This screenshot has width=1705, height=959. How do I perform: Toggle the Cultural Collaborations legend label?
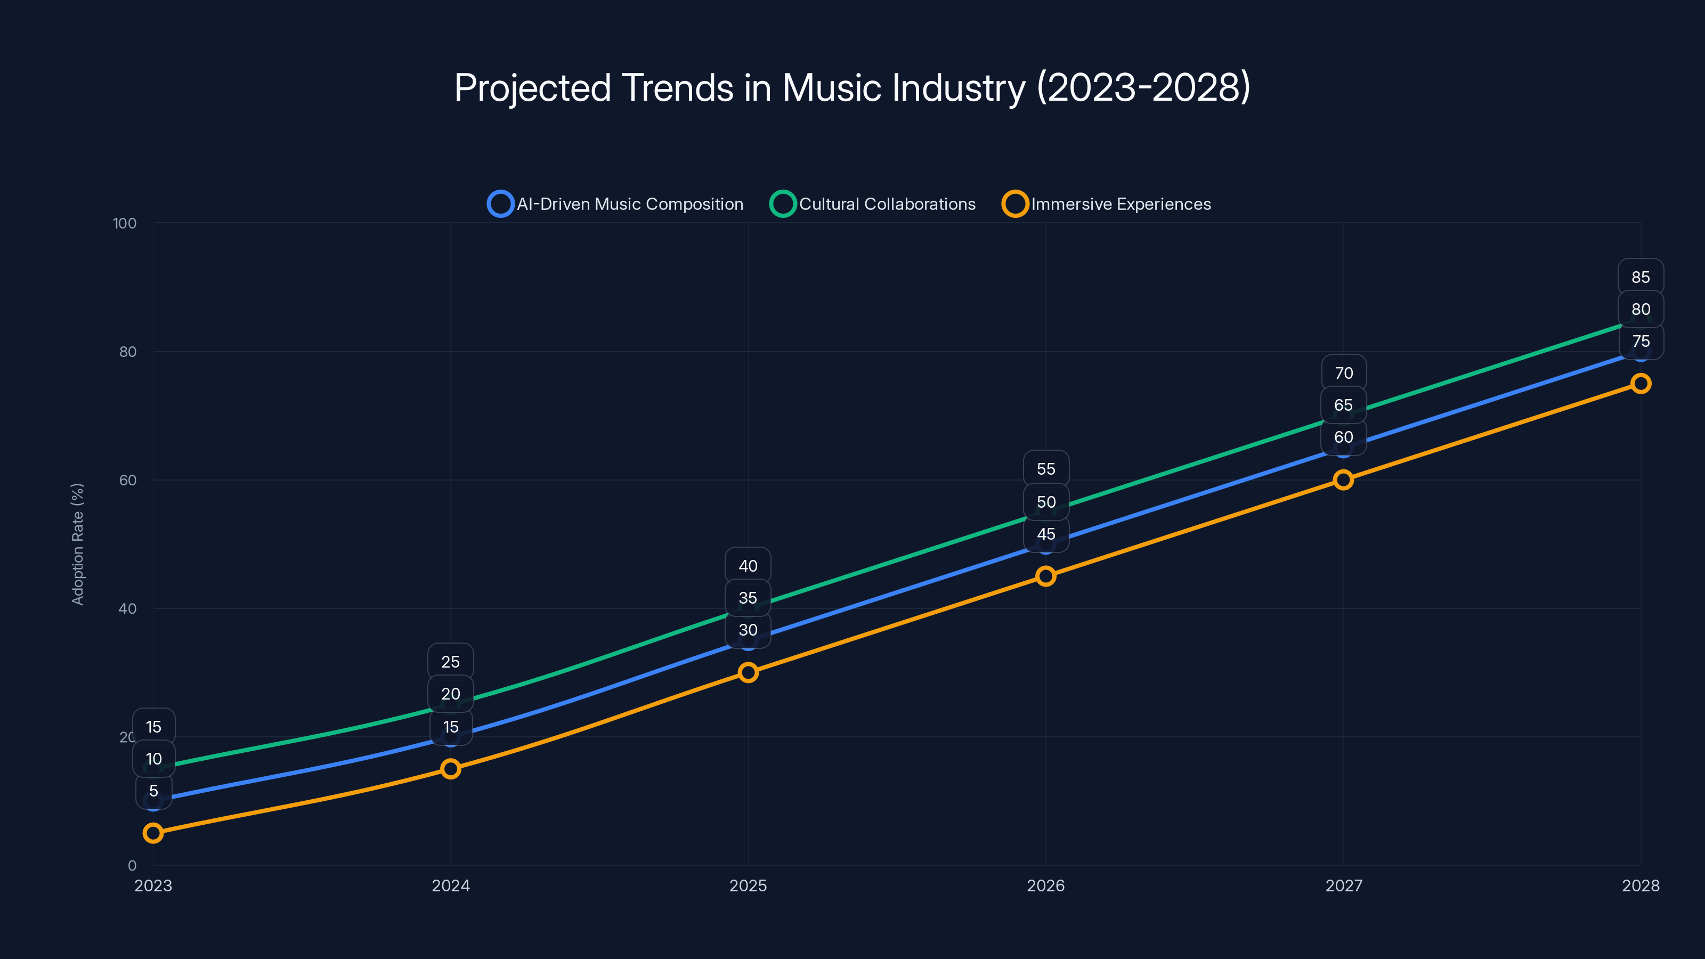point(888,204)
